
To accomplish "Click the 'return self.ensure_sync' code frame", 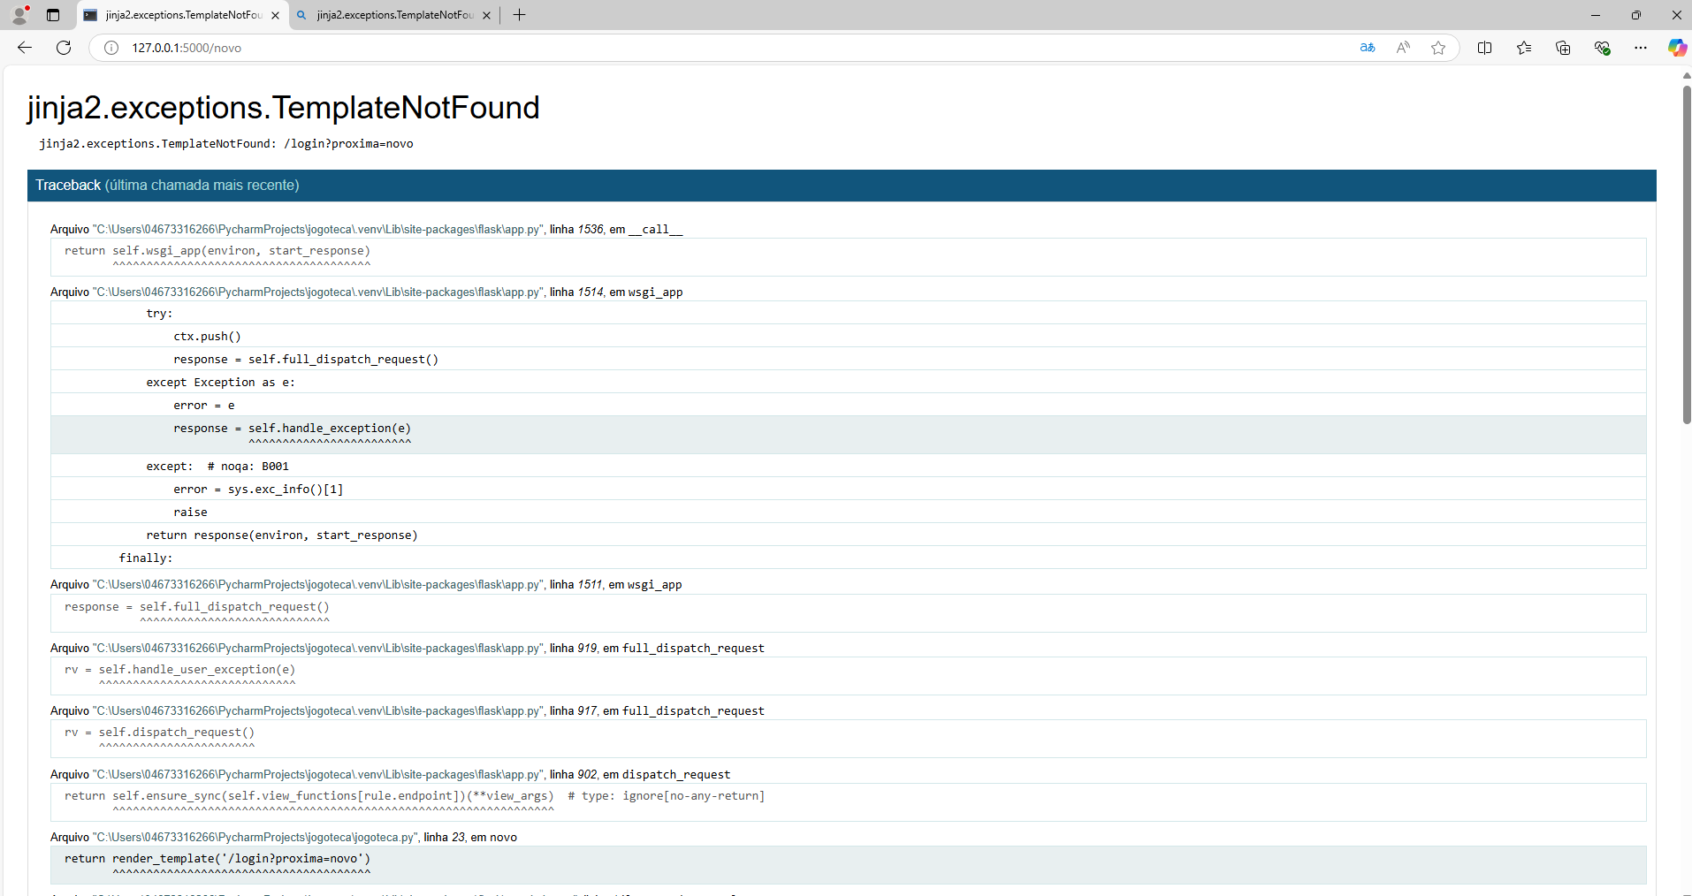I will tap(849, 802).
